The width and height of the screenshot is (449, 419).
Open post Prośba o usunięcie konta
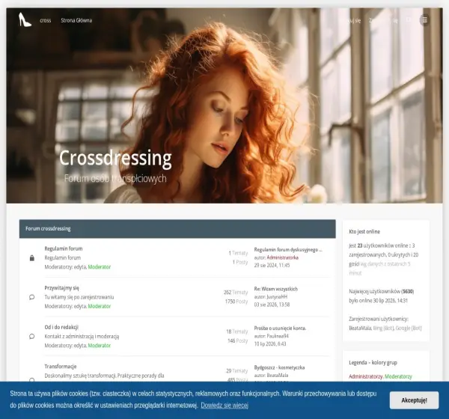(280, 328)
